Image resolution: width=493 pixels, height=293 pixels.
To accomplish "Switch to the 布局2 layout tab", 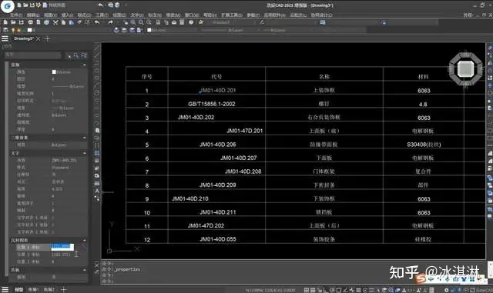I will coord(49,290).
